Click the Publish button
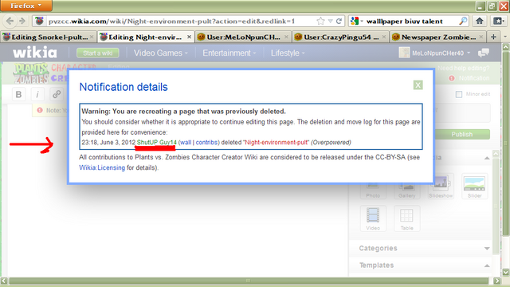Image resolution: width=510 pixels, height=287 pixels. pyautogui.click(x=462, y=135)
